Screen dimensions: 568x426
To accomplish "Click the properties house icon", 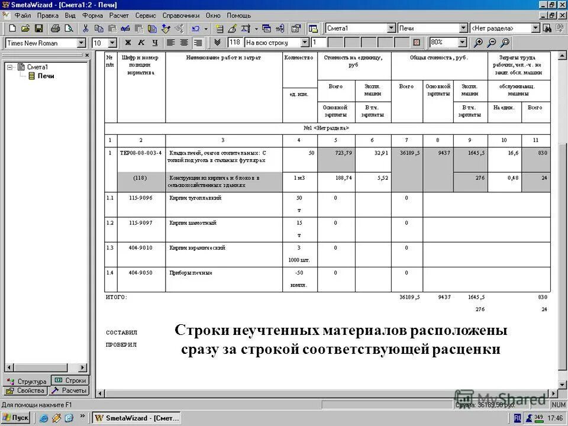I will pos(296,28).
